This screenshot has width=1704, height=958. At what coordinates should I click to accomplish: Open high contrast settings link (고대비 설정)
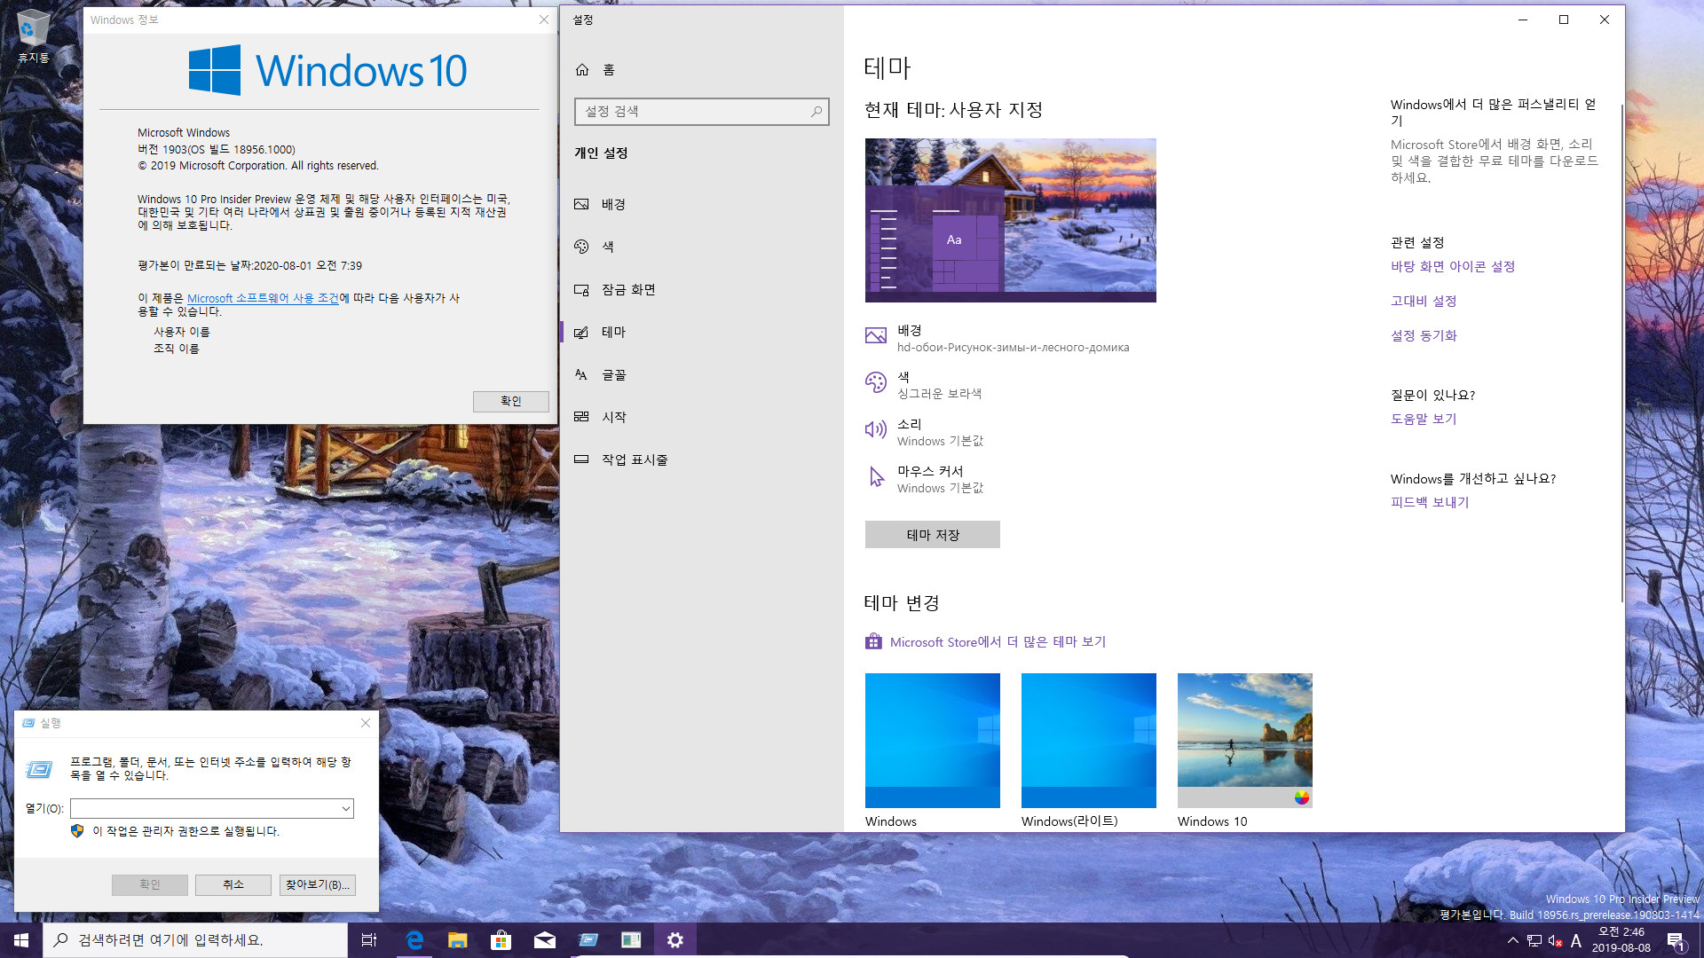click(1424, 301)
